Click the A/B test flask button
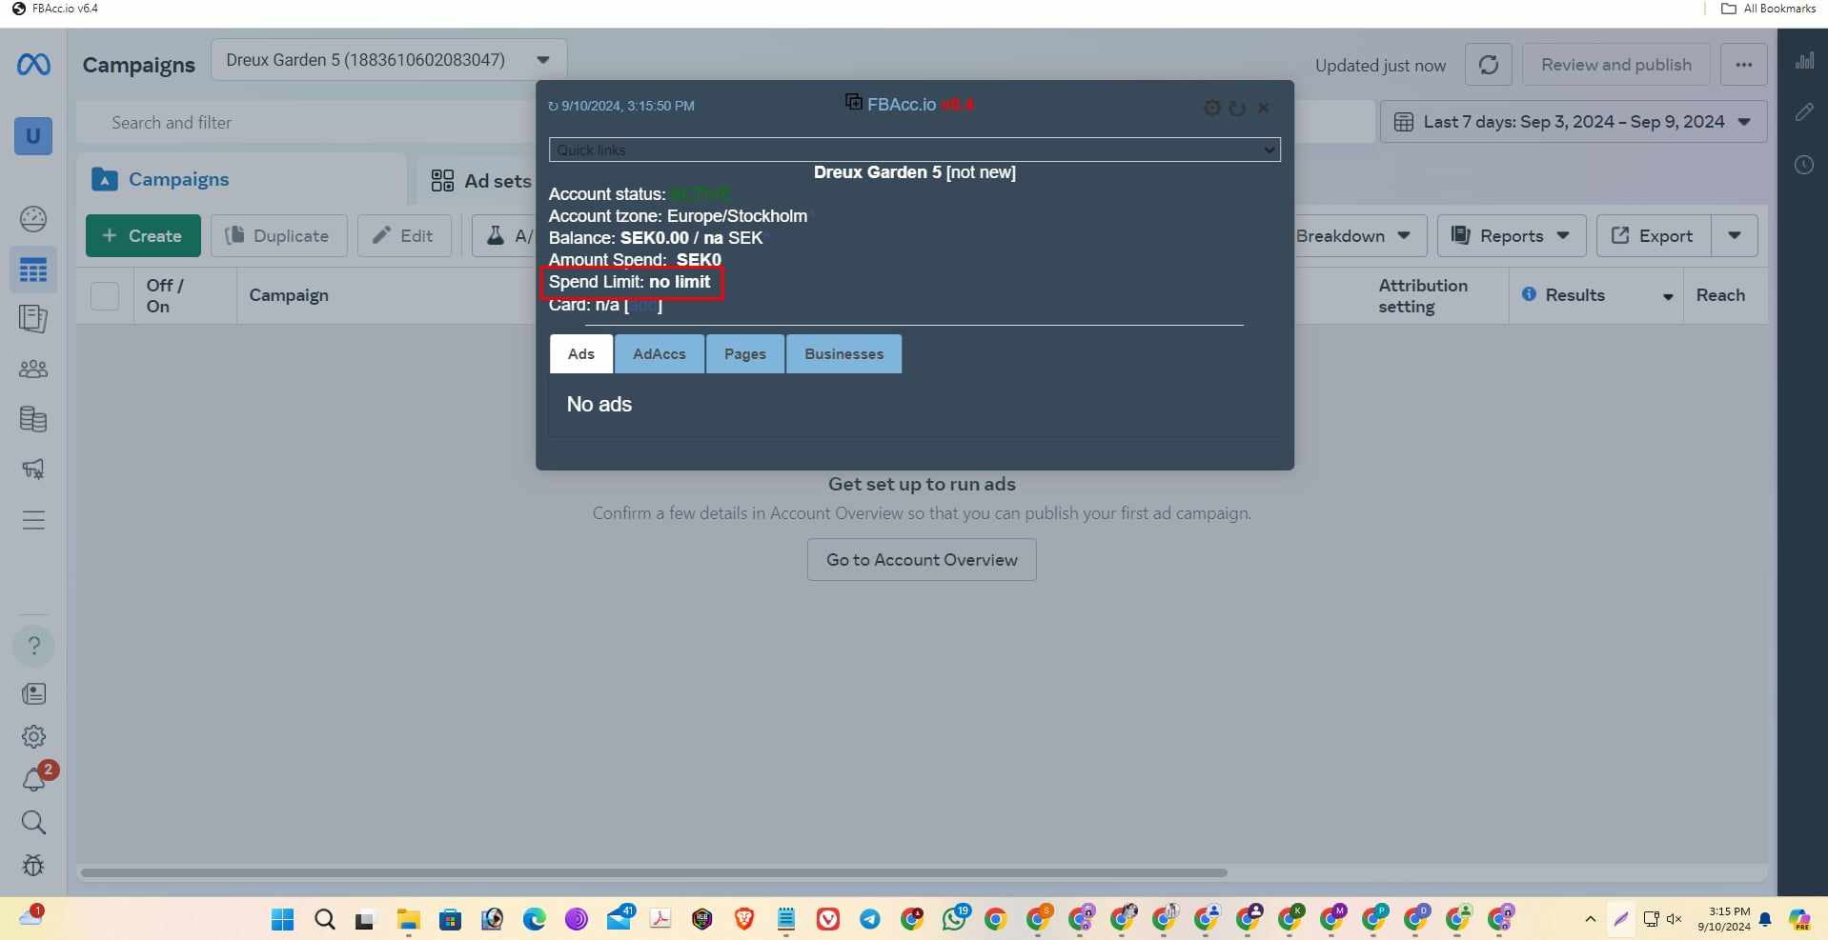This screenshot has height=940, width=1828. [x=504, y=236]
